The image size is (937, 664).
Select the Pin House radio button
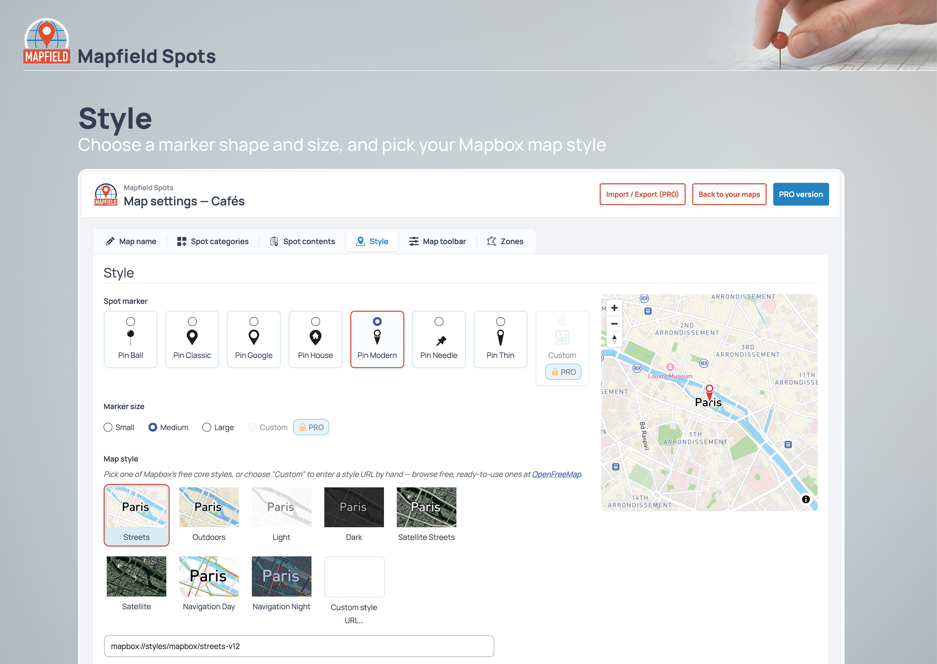[315, 322]
